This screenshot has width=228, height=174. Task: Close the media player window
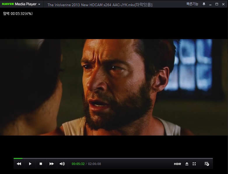223,4
